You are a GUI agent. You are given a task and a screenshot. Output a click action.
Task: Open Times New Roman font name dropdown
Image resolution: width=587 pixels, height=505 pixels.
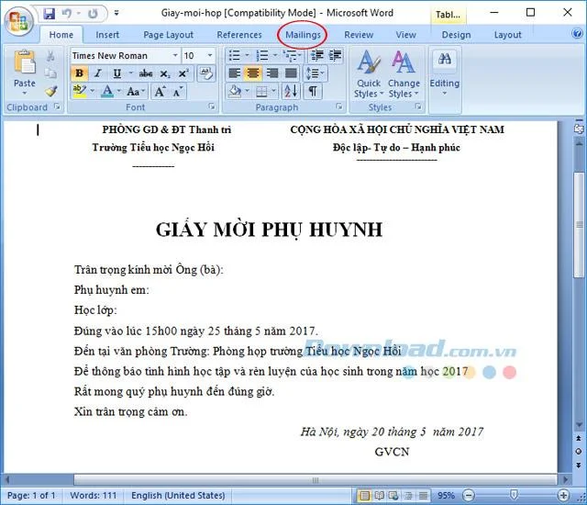point(175,55)
